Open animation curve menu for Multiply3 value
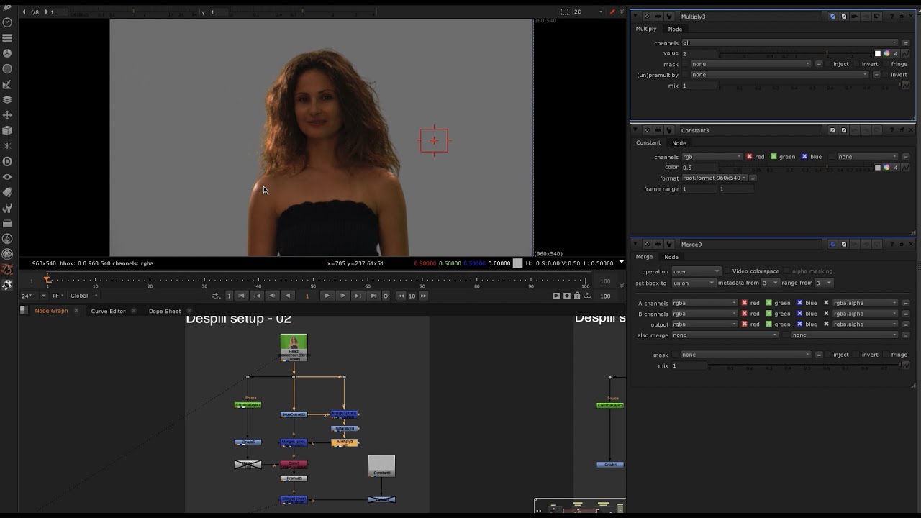The height and width of the screenshot is (518, 921). point(905,53)
